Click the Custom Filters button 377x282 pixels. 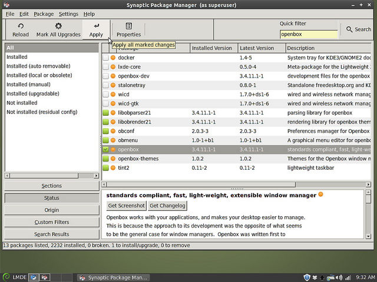(x=52, y=222)
